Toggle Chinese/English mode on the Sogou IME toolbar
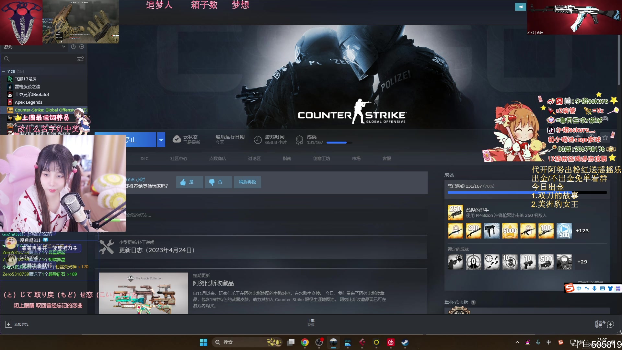The height and width of the screenshot is (350, 622). 579,288
